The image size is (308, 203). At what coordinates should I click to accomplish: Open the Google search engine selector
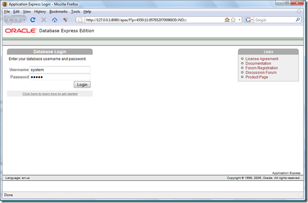249,20
